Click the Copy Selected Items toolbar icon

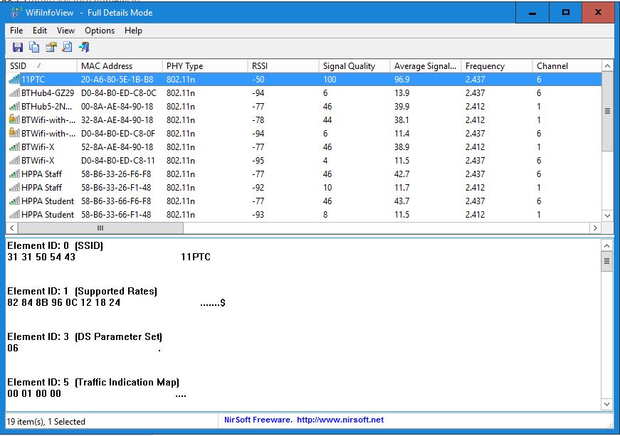click(34, 48)
